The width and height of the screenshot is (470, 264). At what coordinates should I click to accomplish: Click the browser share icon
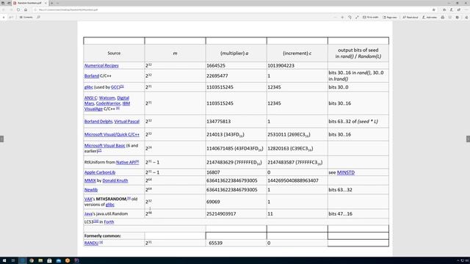[x=458, y=10]
